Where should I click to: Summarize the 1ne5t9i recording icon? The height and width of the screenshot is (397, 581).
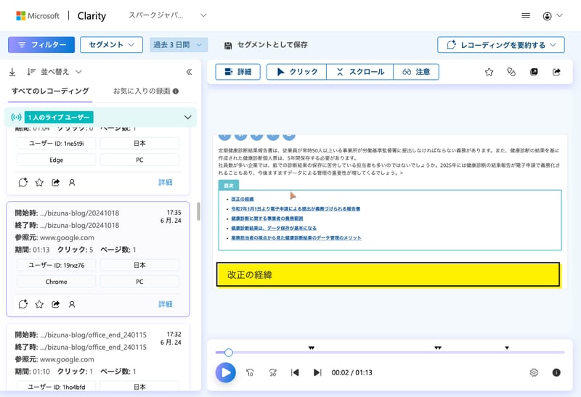click(x=23, y=182)
